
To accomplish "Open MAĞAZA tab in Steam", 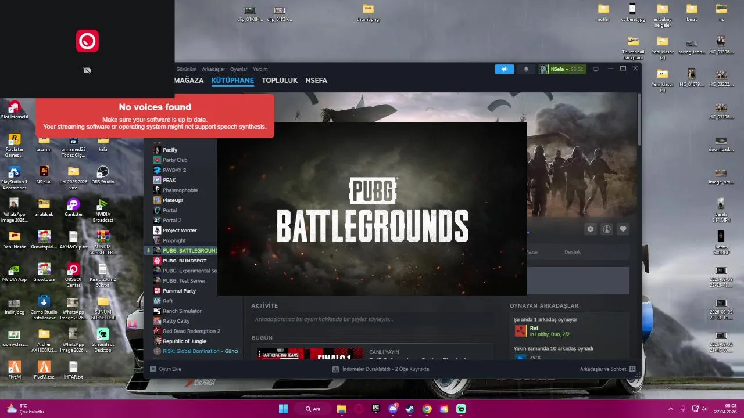I will pos(189,81).
